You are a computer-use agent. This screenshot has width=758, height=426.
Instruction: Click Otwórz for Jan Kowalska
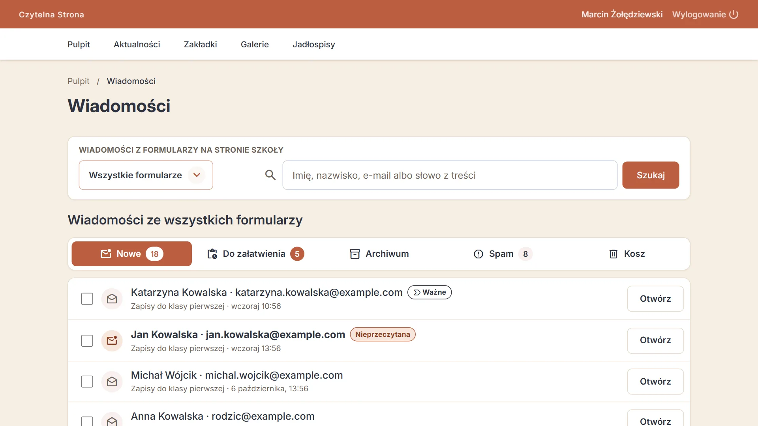tap(655, 340)
